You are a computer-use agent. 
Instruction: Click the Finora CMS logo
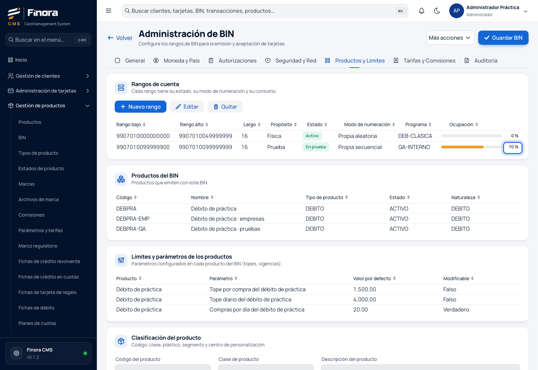coord(39,16)
